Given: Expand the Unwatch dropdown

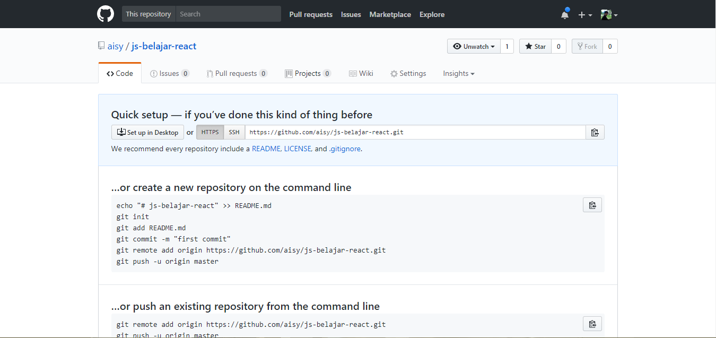Looking at the screenshot, I should (x=474, y=47).
